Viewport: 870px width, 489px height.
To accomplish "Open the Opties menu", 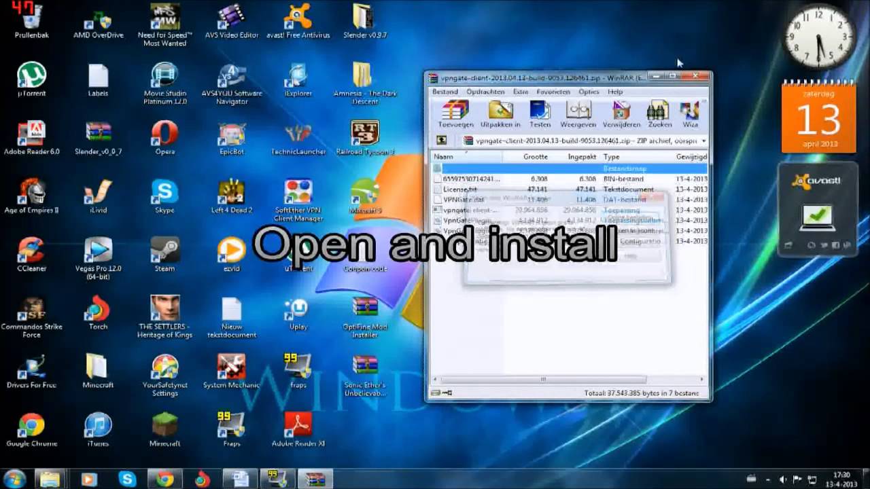I will tap(589, 92).
